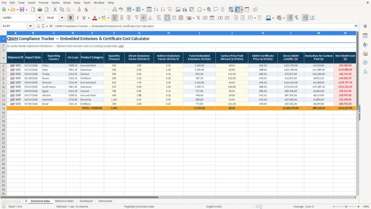Sort ascending A-Z icon
Viewport: 371px width, 209px height.
tap(156, 9)
